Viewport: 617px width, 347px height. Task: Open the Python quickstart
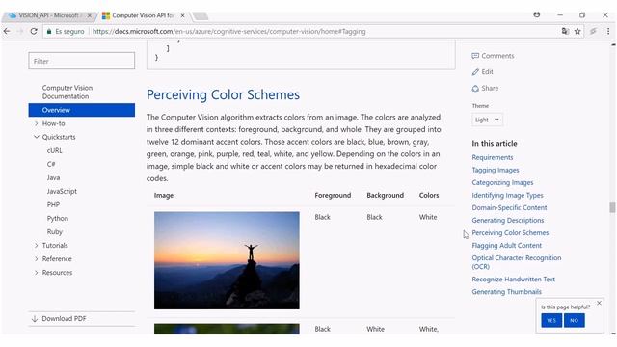coord(58,219)
